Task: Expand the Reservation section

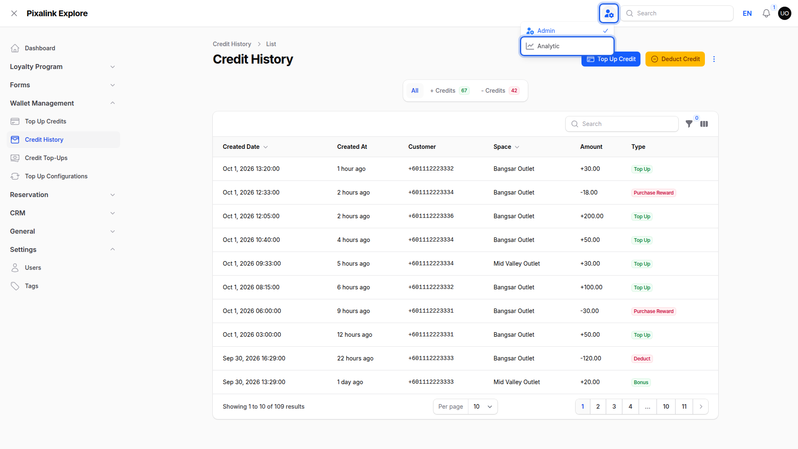Action: 63,195
